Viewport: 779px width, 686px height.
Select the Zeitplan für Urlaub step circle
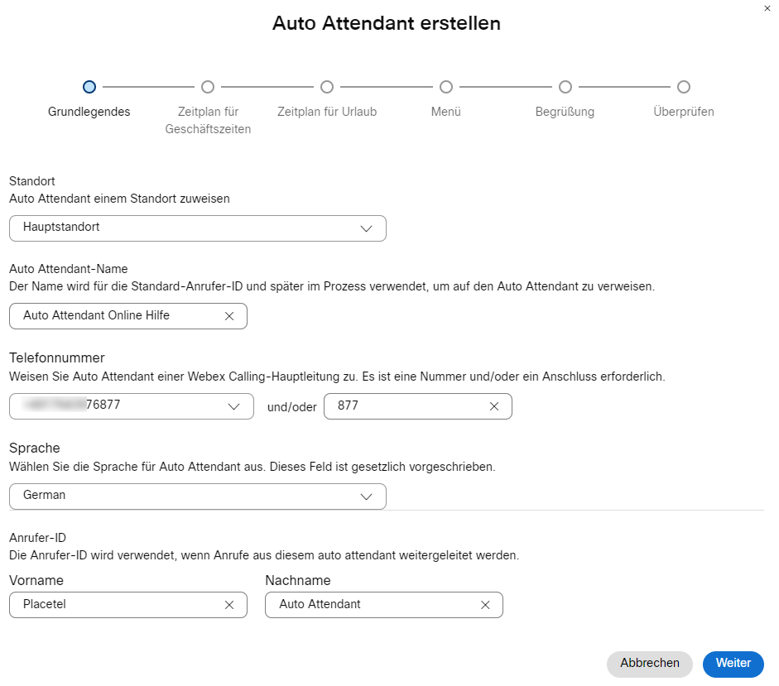(327, 87)
